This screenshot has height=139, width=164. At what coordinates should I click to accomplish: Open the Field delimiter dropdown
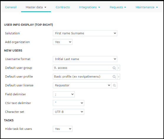(64, 94)
